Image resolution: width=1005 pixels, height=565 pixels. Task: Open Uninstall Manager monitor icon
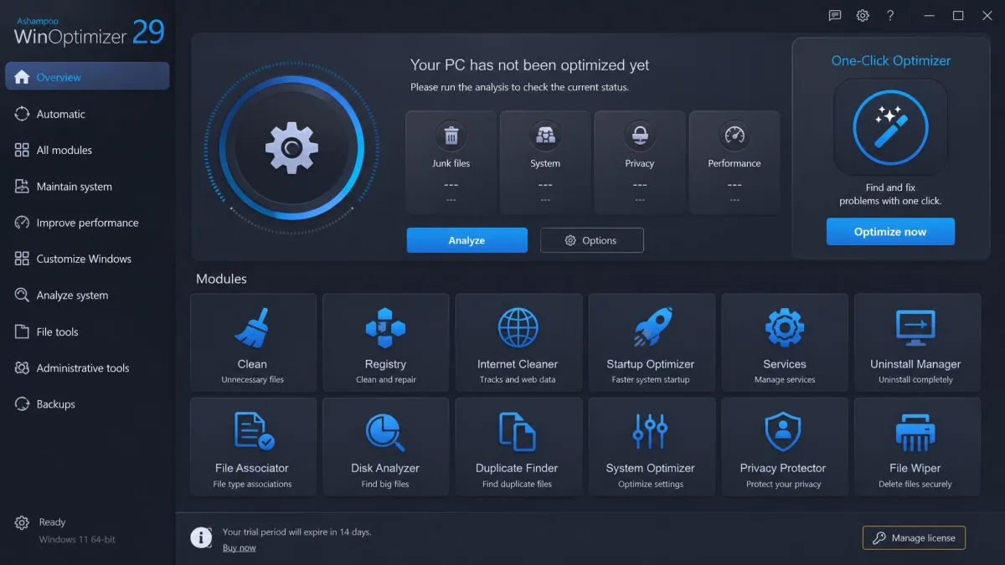915,328
